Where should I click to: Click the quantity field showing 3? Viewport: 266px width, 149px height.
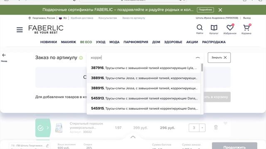[x=194, y=128]
